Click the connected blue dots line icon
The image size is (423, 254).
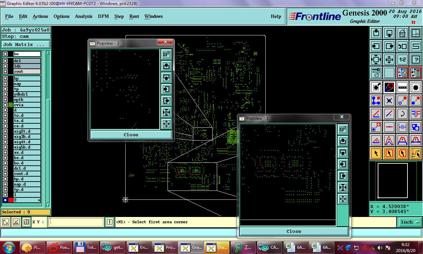376,101
